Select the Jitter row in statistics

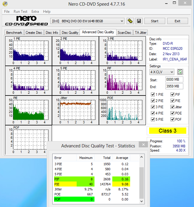[92, 189]
